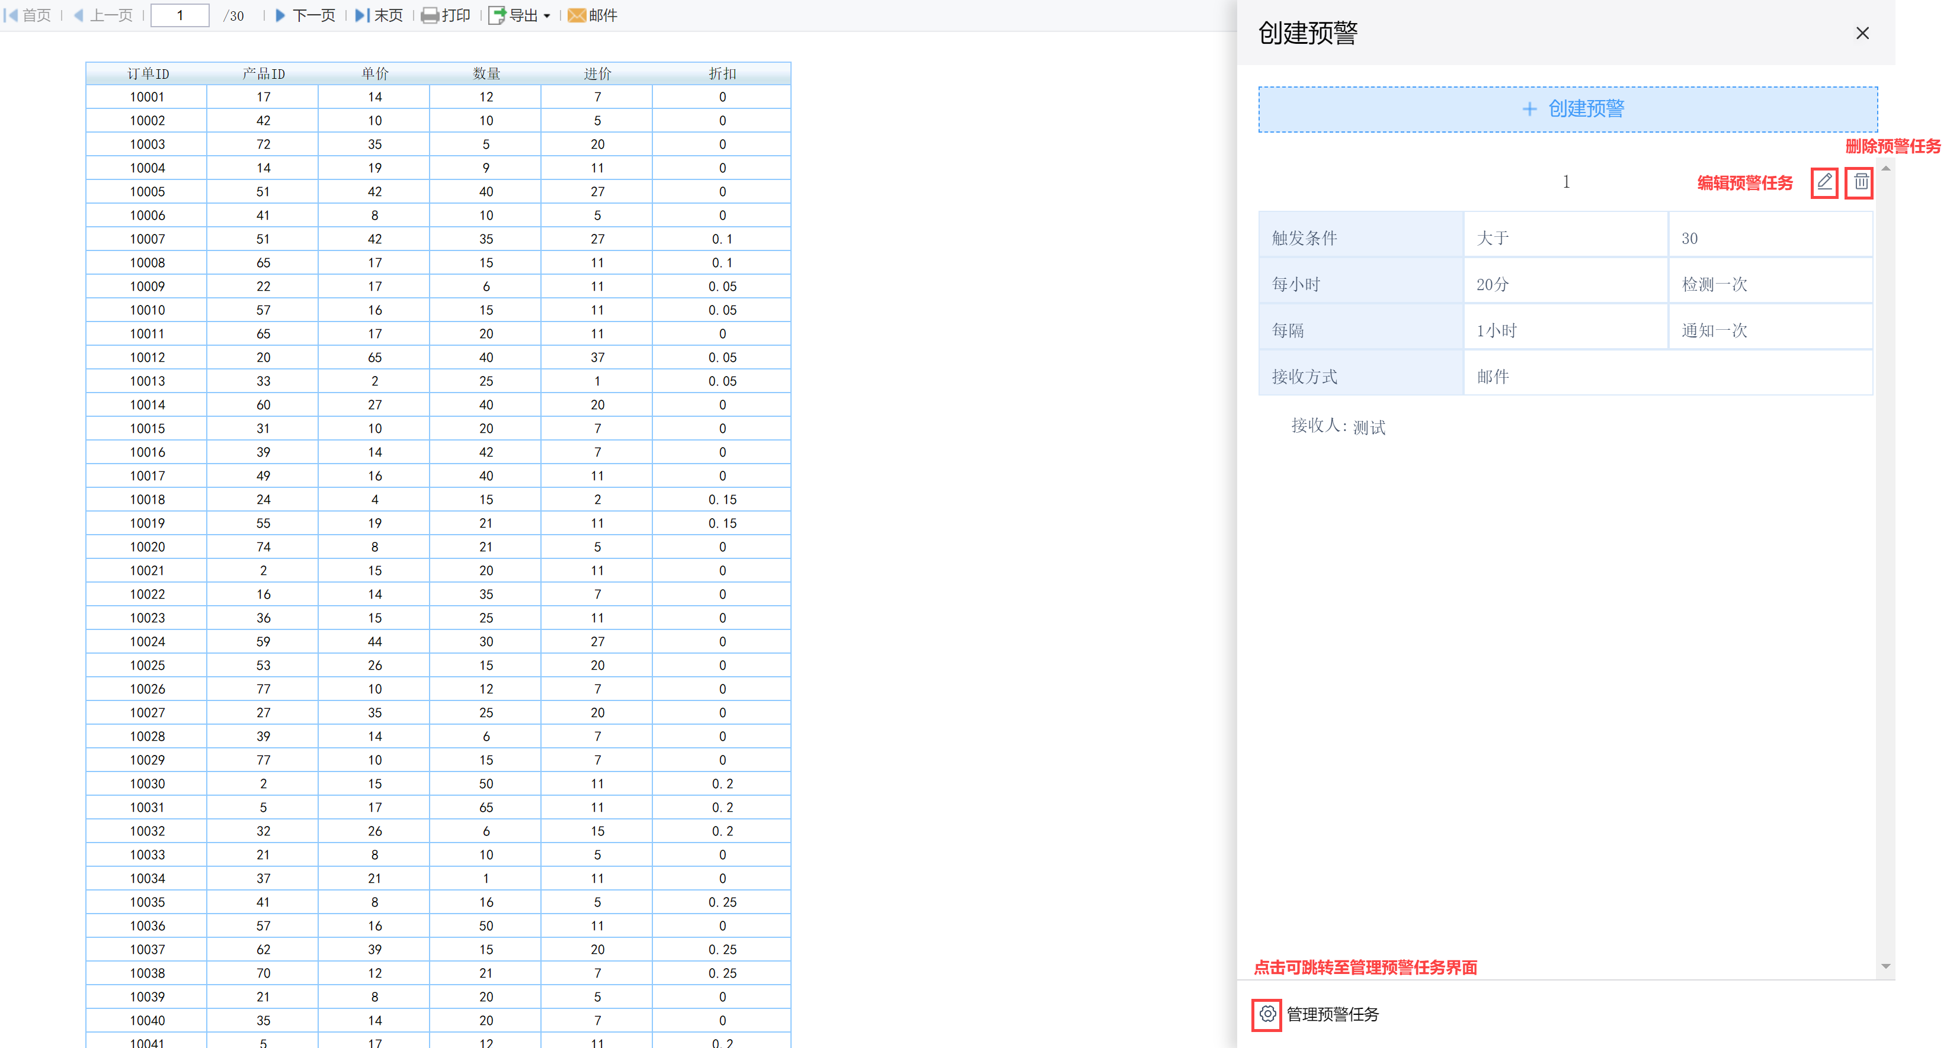The width and height of the screenshot is (1950, 1048).
Task: Click the edit alert task pencil icon
Action: click(x=1824, y=182)
